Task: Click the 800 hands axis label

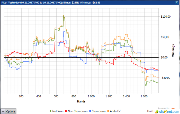Action: [x=74, y=96]
